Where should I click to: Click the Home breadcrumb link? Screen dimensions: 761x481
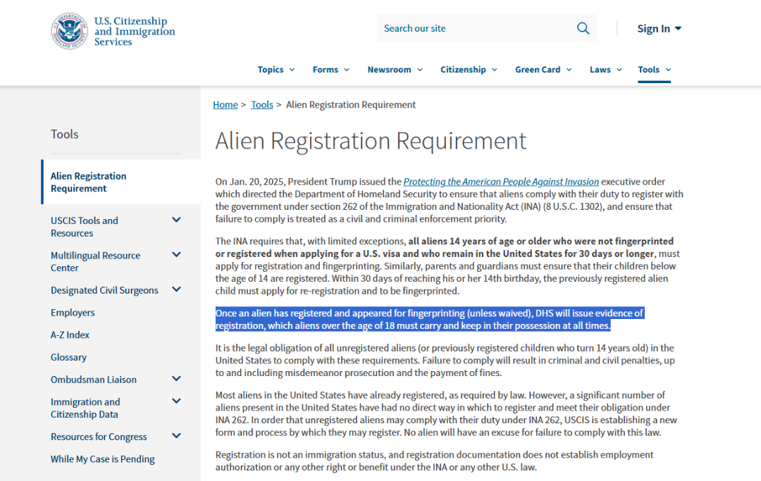coord(225,105)
